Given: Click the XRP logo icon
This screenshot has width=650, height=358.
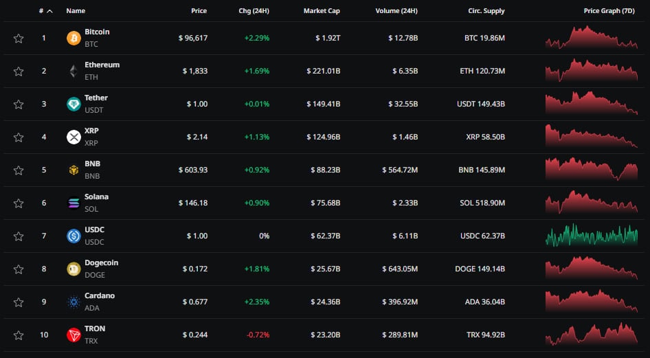Looking at the screenshot, I should click(74, 137).
